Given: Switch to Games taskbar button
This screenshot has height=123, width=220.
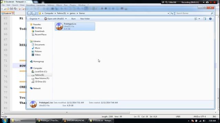Looking at the screenshot, I should pyautogui.click(x=23, y=121).
